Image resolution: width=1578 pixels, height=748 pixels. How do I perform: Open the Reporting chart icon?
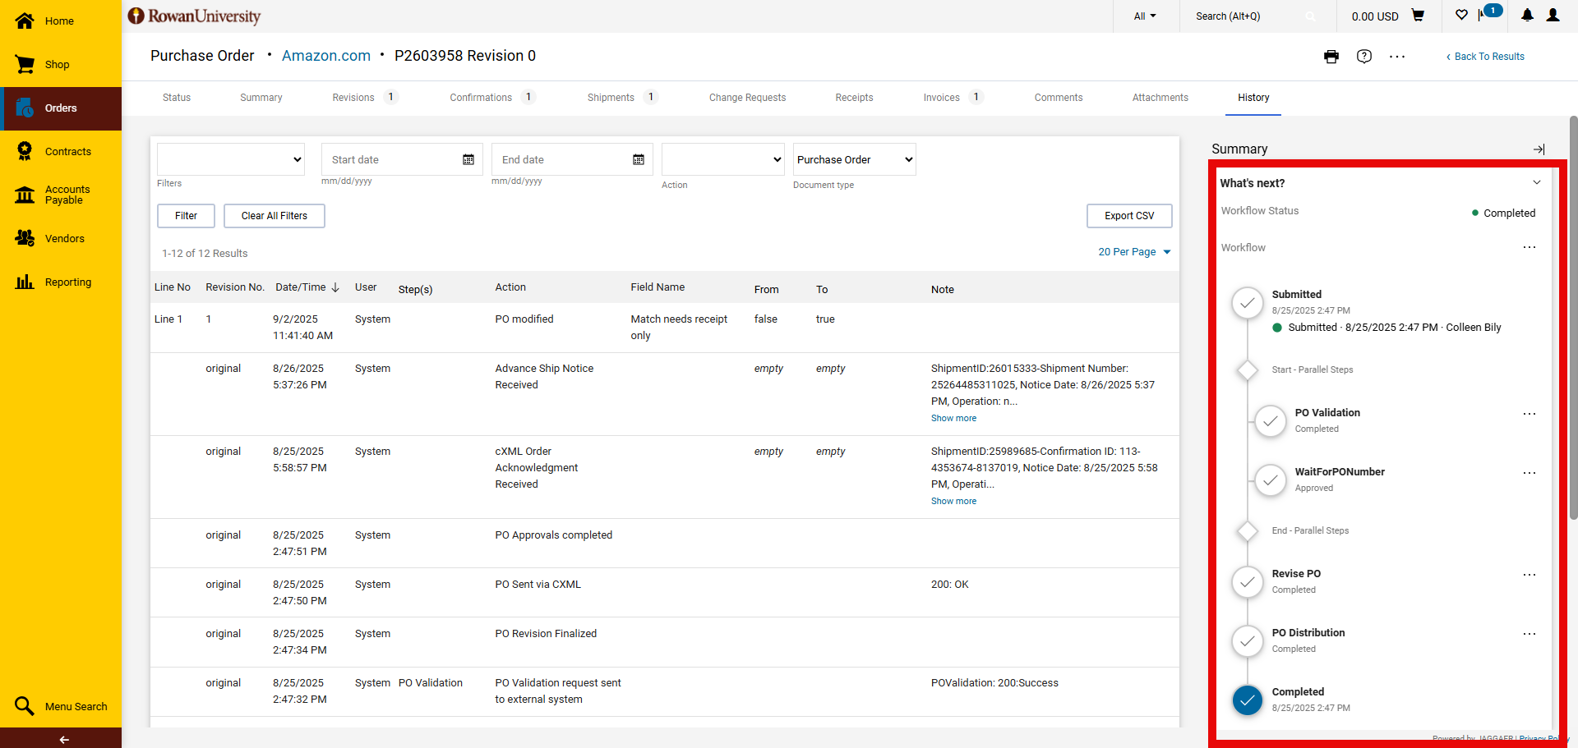(25, 282)
